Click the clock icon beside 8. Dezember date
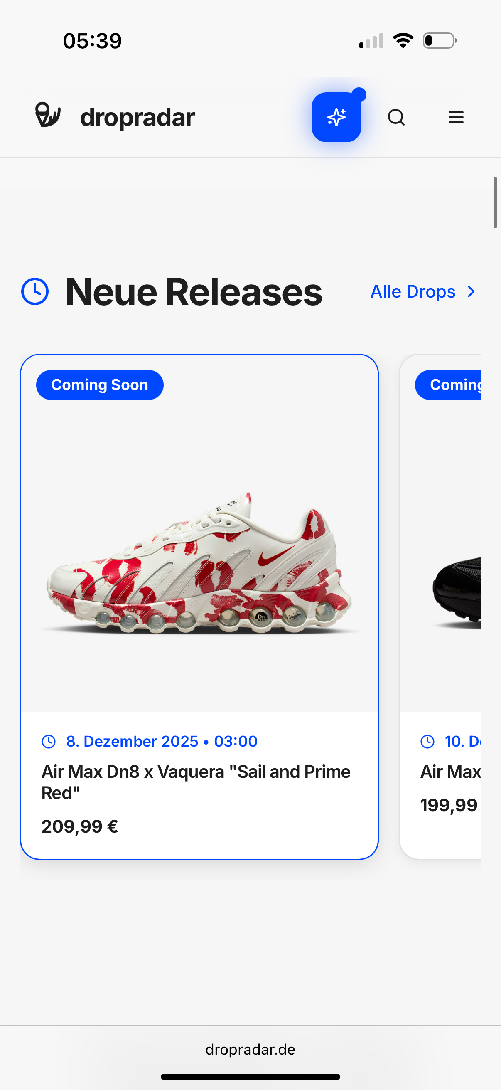Viewport: 501px width, 1090px height. 49,741
